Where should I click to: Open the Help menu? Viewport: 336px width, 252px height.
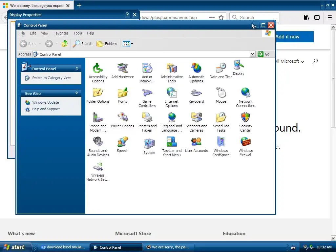91,33
